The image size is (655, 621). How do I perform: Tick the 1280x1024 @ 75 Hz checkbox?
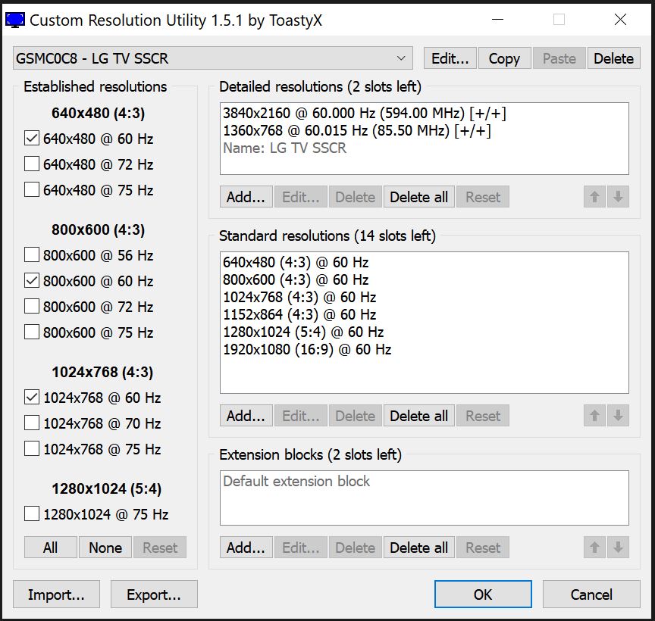32,513
